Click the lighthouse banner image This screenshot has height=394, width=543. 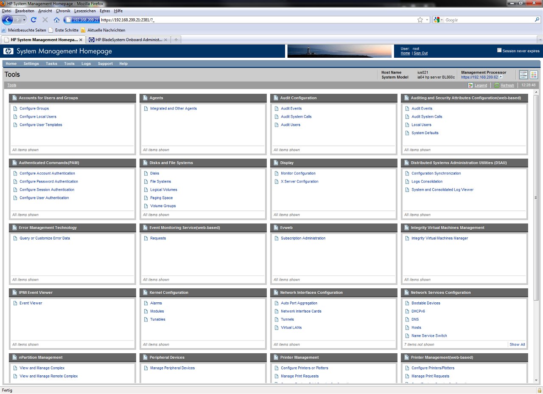pos(339,51)
